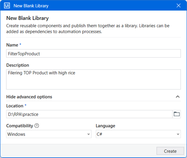
Task: Click the Name field label
Action: 12,45
